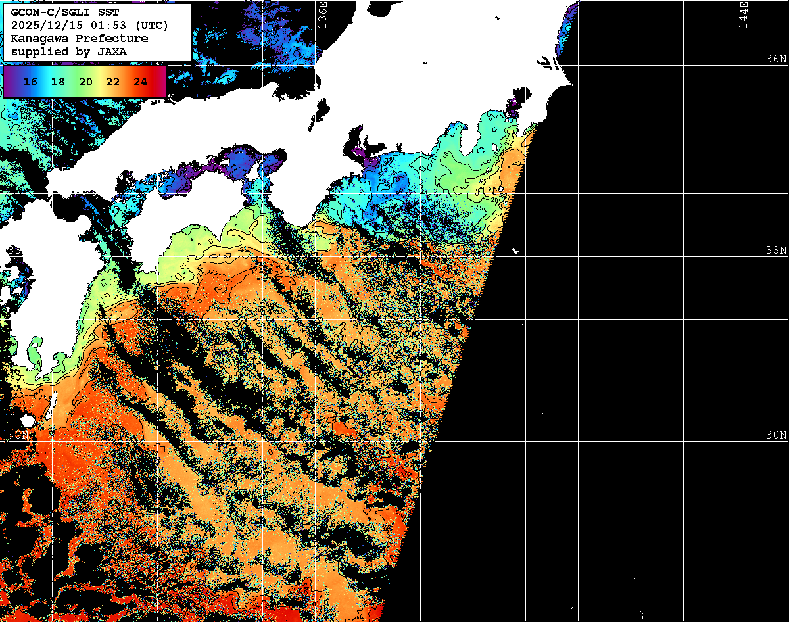Select the 2025/12/15 01:53 (UTC) timestamp

[x=89, y=26]
